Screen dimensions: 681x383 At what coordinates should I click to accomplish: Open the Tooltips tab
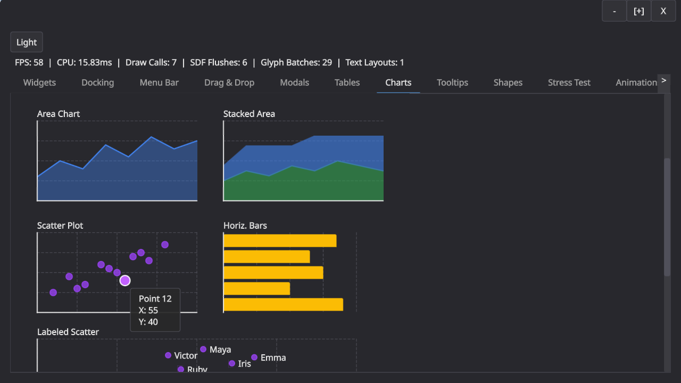(x=452, y=82)
